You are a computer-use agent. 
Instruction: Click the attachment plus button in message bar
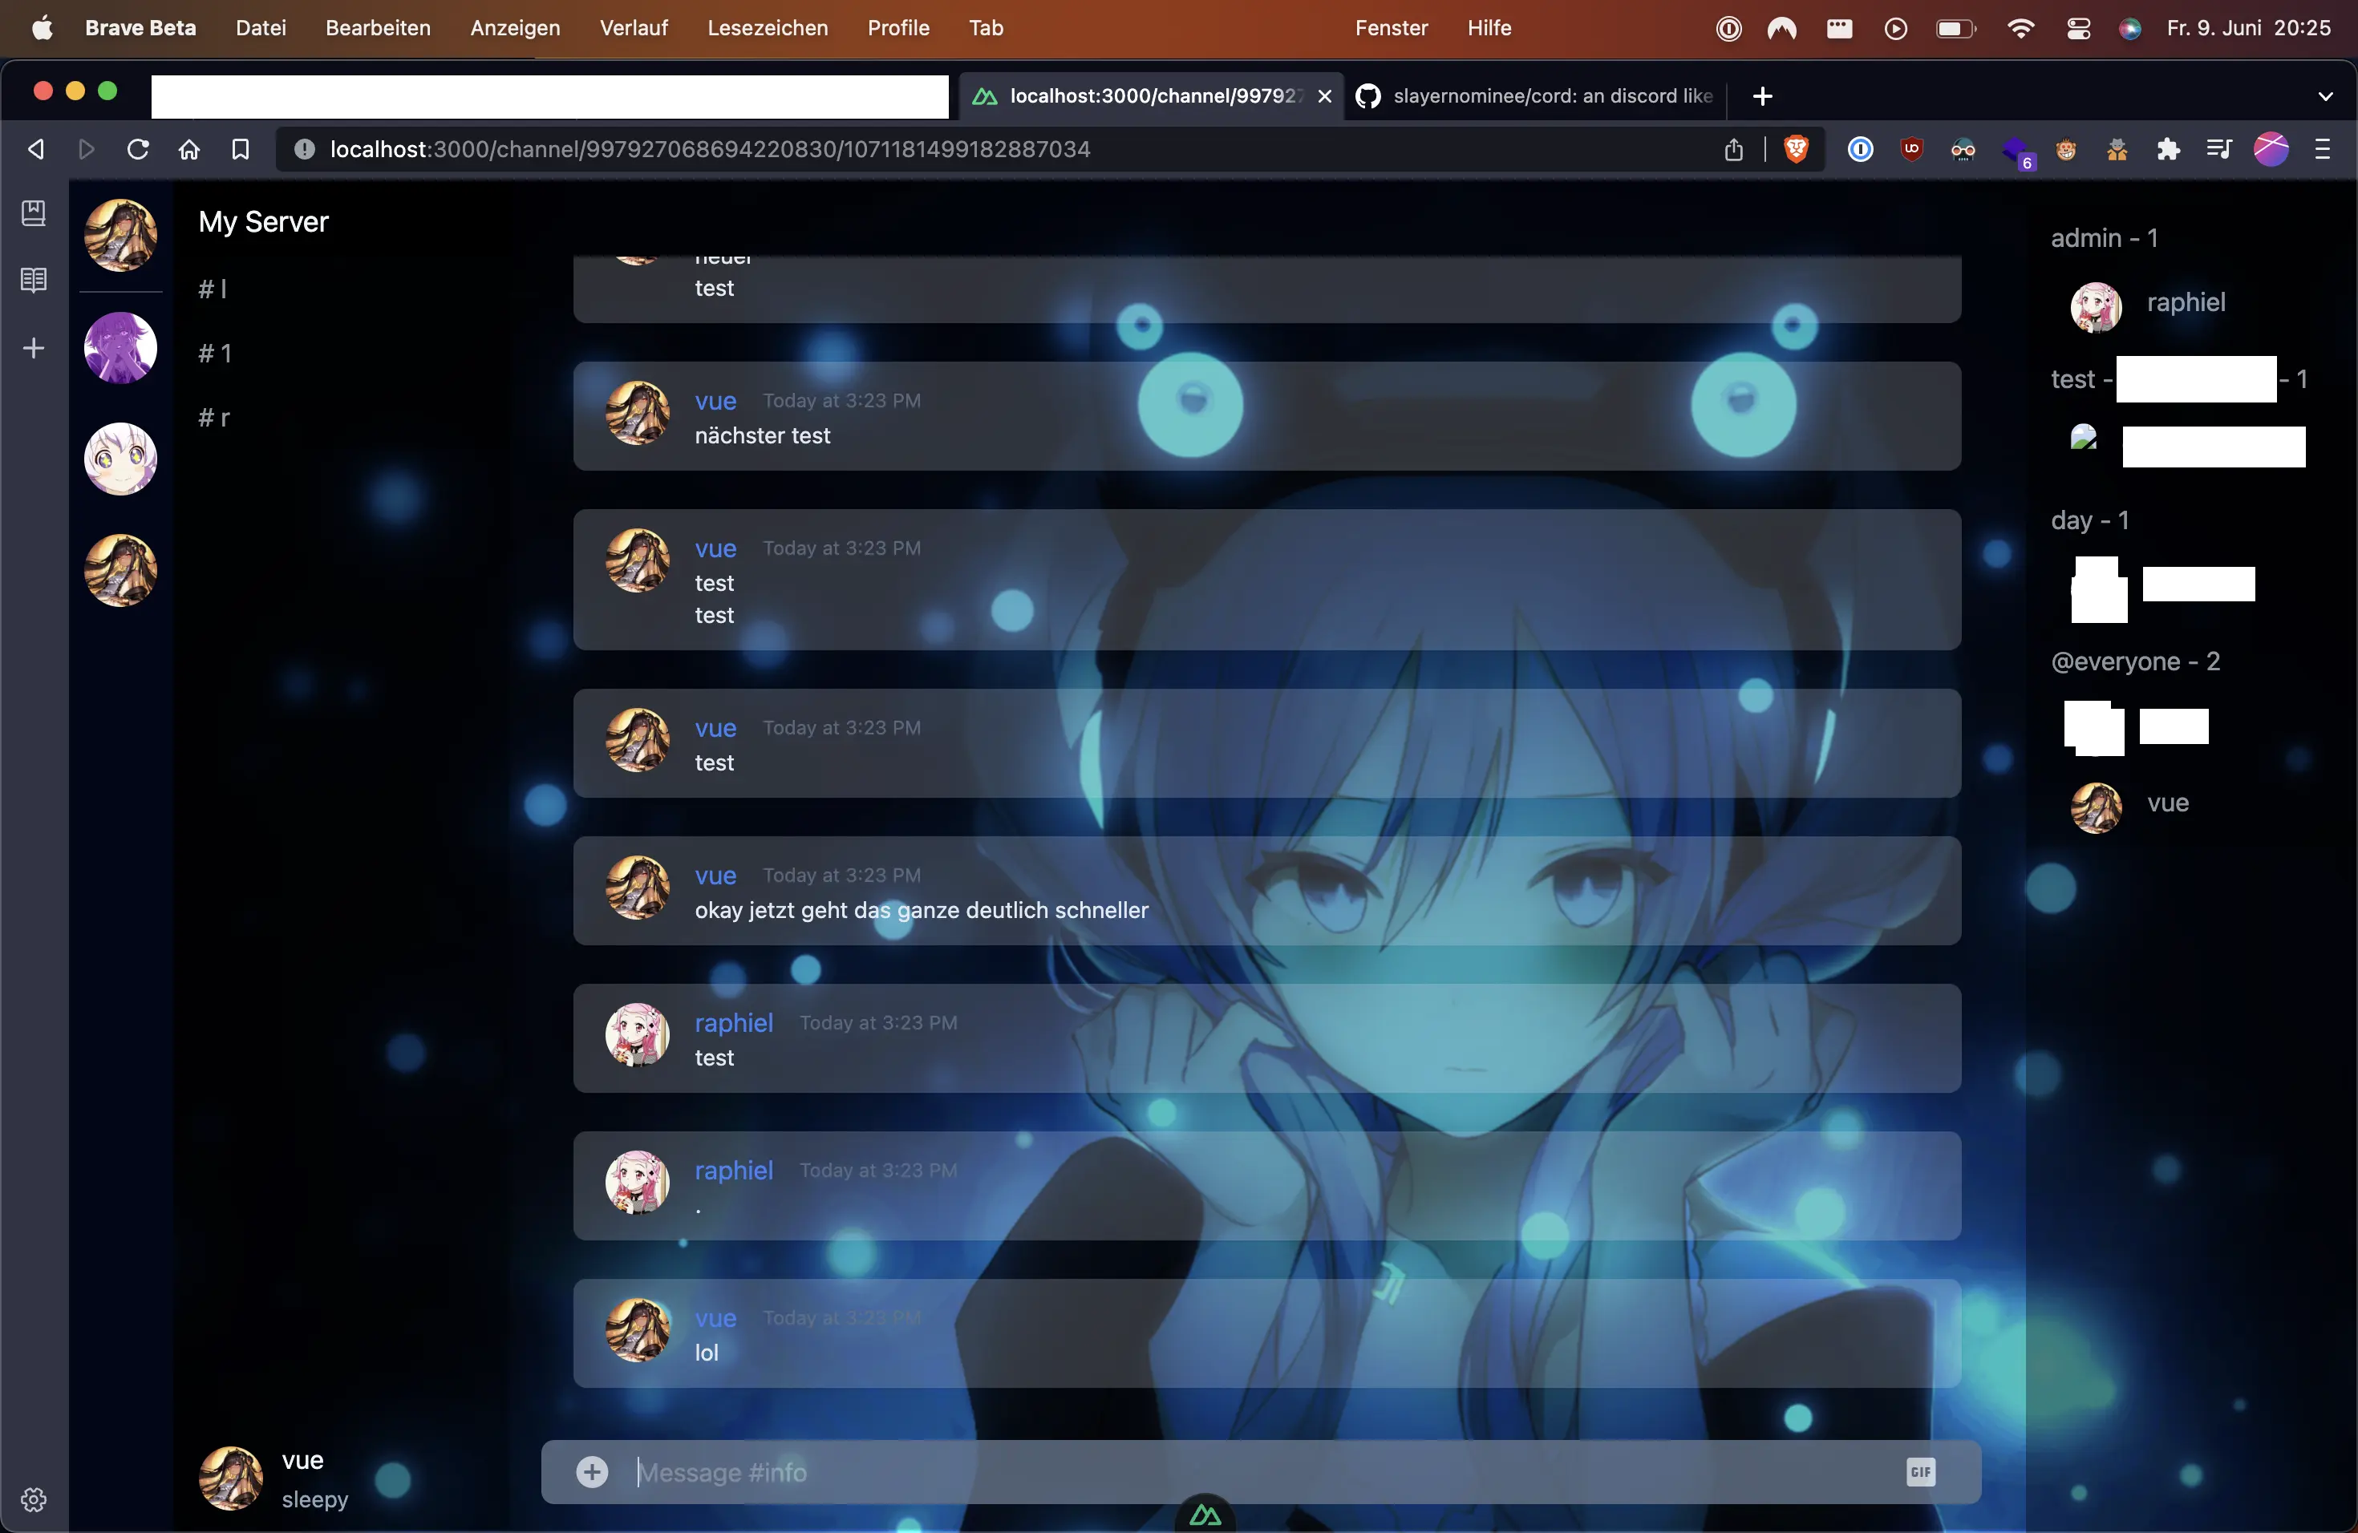click(x=591, y=1471)
